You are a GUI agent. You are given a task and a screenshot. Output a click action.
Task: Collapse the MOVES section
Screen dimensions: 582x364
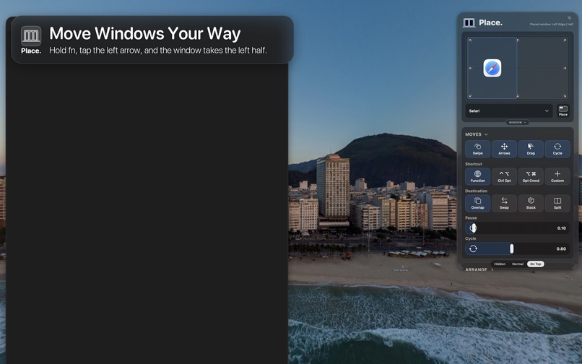click(x=477, y=134)
